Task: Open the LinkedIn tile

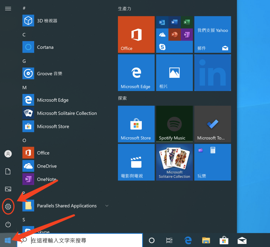Action: [213, 72]
